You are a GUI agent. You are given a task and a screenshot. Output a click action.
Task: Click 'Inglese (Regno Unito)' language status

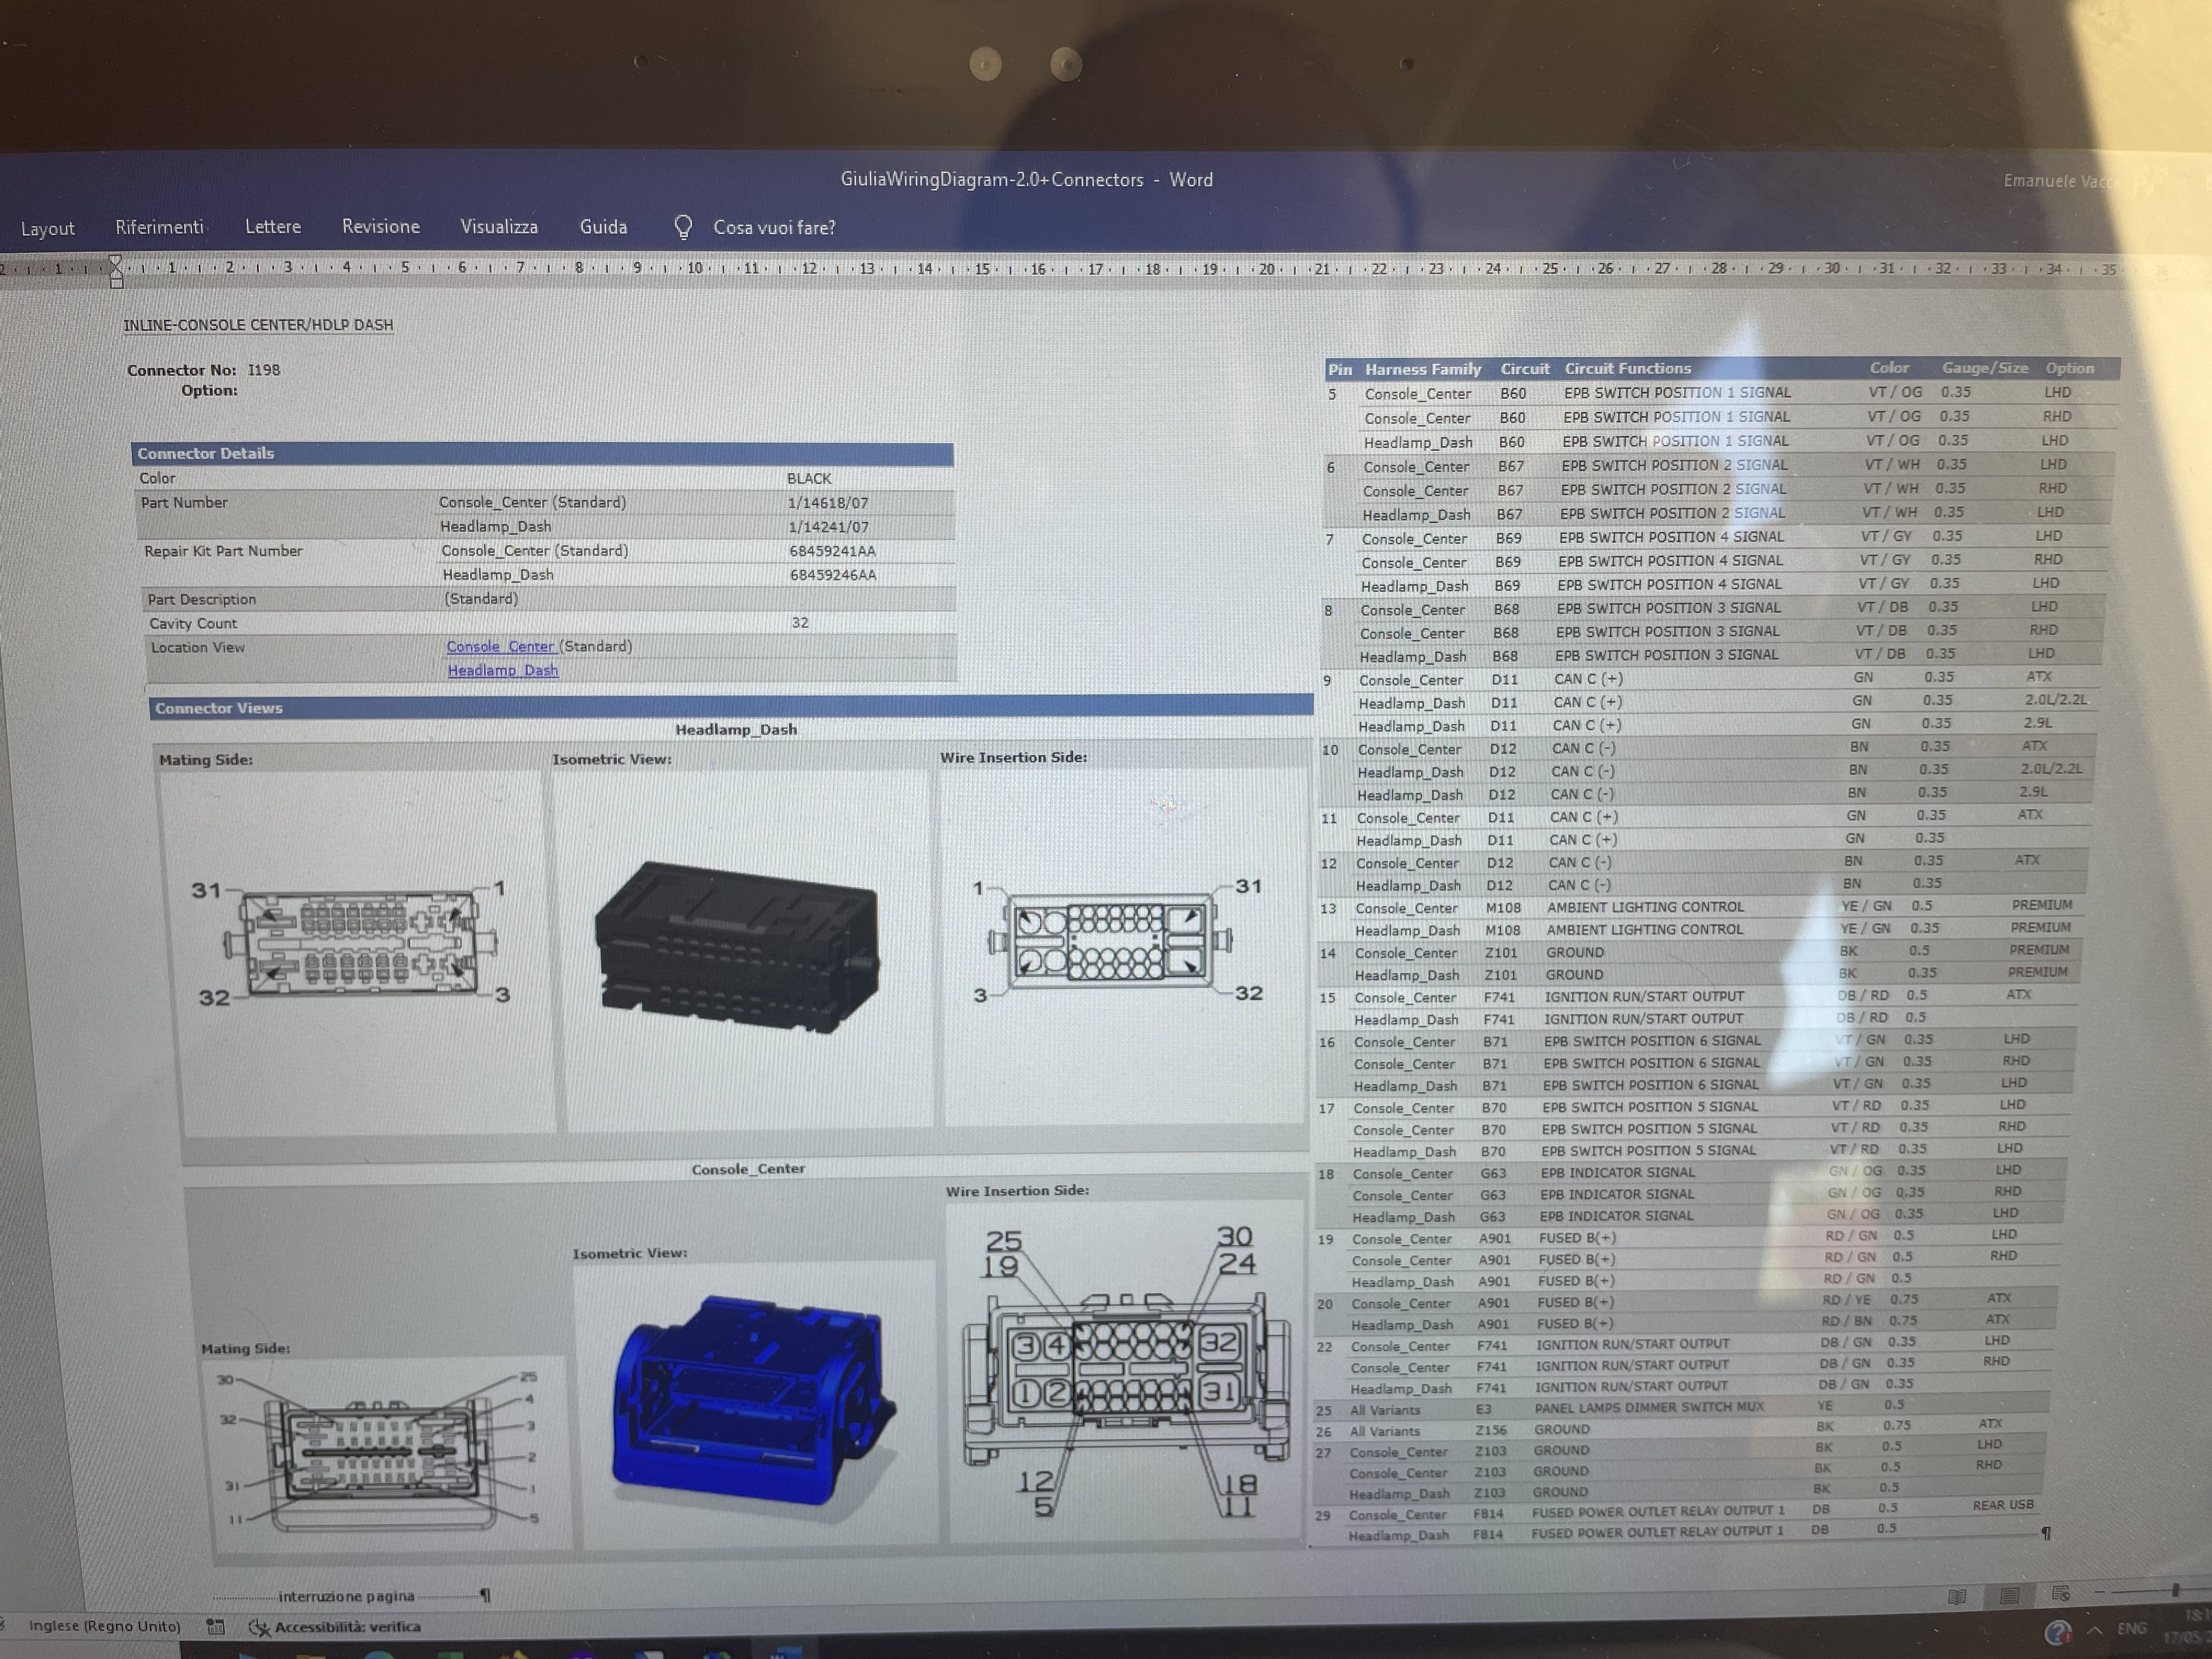click(105, 1626)
